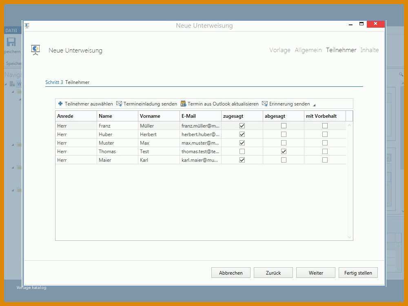Screen dimensions: 408x306
Task: Select the email cell max.muster@m...
Action: tap(200, 143)
